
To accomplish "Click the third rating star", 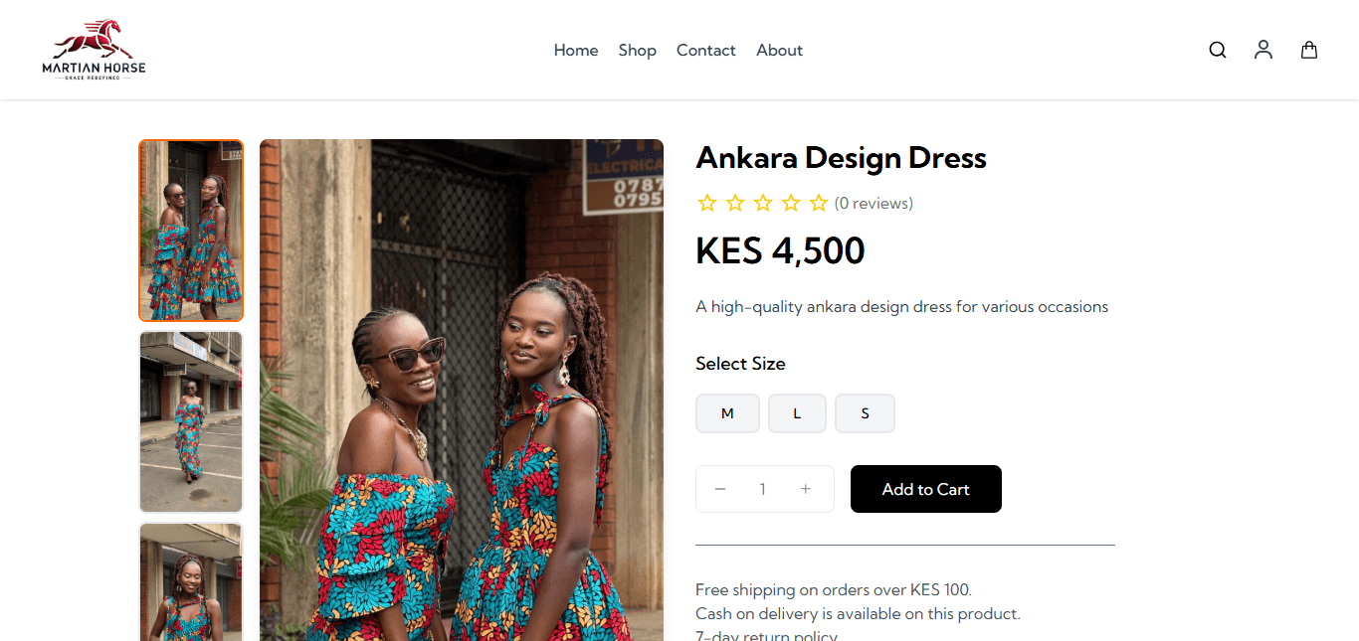I will point(763,204).
